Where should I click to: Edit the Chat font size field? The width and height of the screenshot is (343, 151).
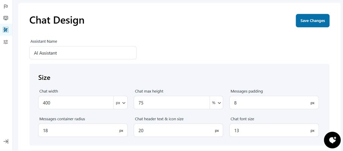click(269, 130)
